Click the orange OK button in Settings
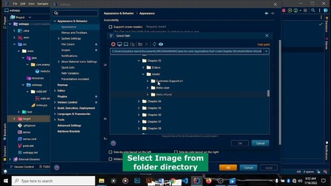This screenshot has width=331, height=186. point(228,167)
